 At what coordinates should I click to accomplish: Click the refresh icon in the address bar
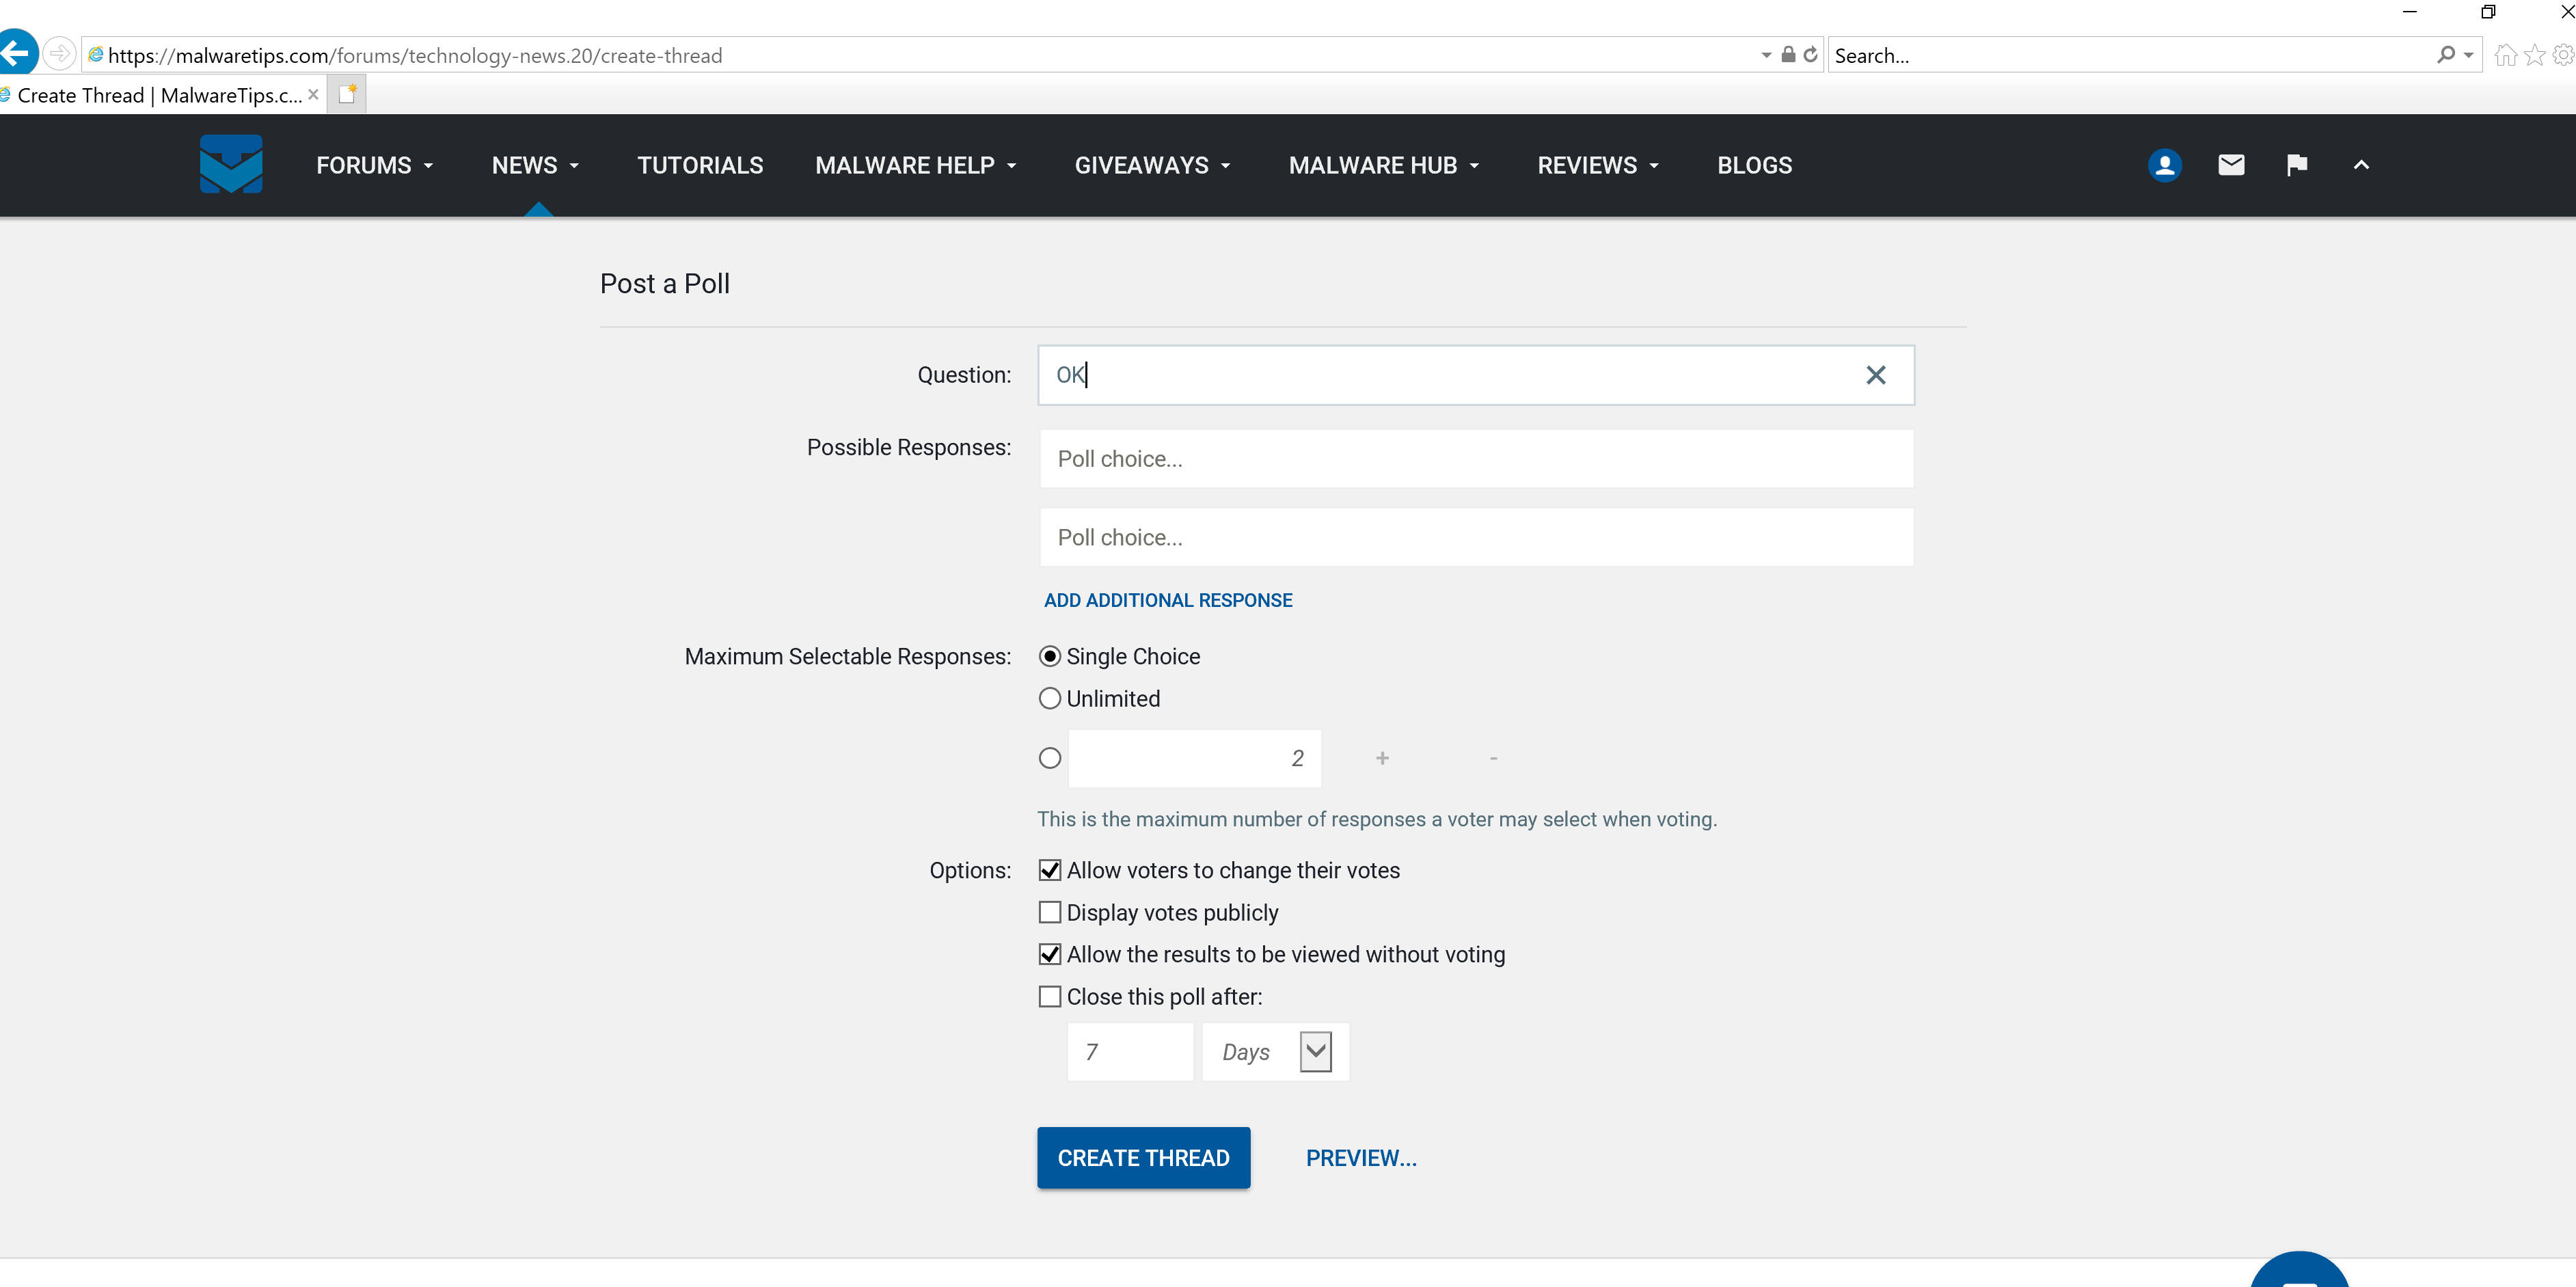pyautogui.click(x=1810, y=55)
